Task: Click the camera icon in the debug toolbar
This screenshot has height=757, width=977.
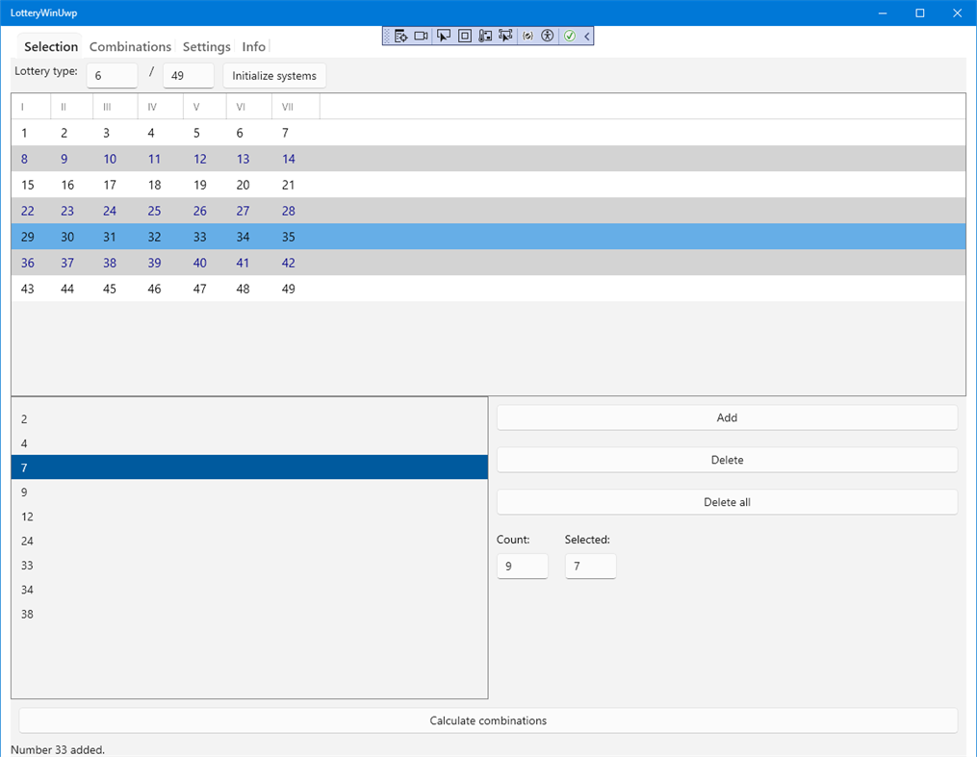Action: pyautogui.click(x=421, y=36)
